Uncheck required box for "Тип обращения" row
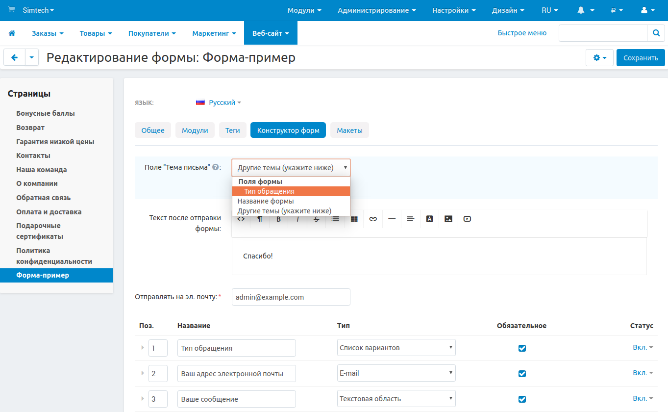Image resolution: width=668 pixels, height=412 pixels. [x=522, y=348]
